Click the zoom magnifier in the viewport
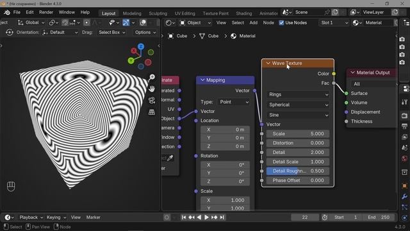This screenshot has height=231, width=410. (152, 77)
